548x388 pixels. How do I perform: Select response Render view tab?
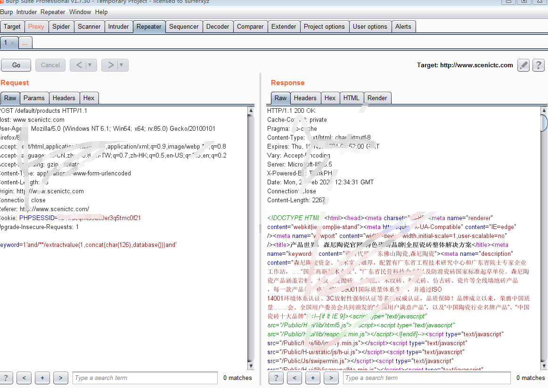377,98
